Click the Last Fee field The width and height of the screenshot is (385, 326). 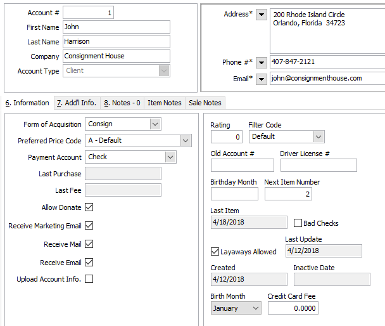click(x=123, y=190)
